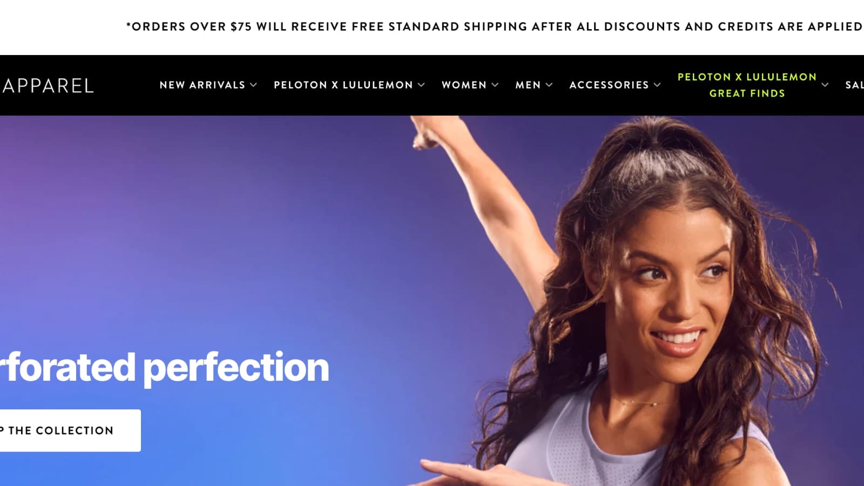Expand the Great Finds chevron arrow

[825, 85]
